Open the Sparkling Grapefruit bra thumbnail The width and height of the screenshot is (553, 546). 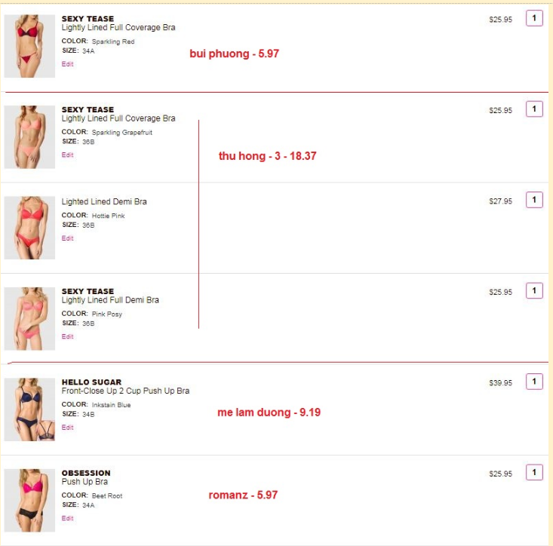pos(29,136)
